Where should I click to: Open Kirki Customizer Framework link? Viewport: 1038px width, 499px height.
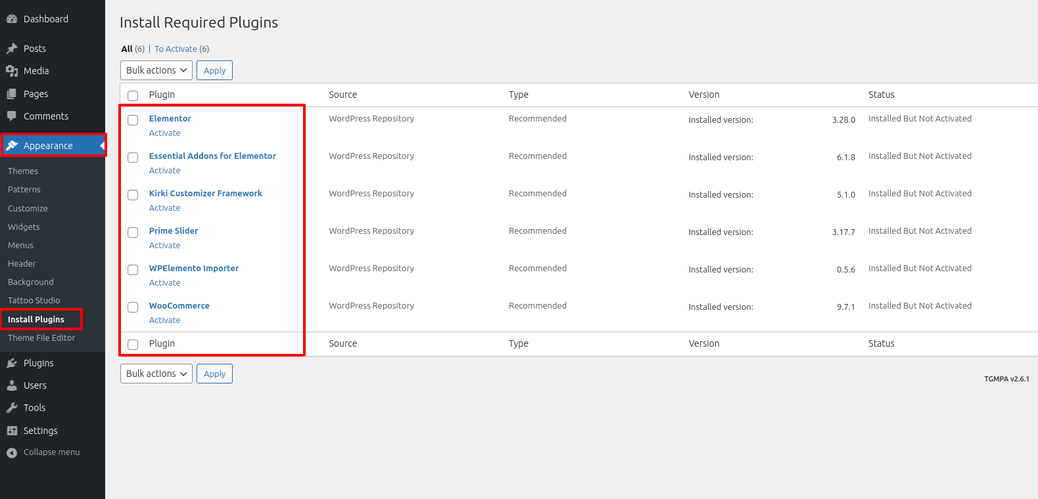pyautogui.click(x=206, y=193)
